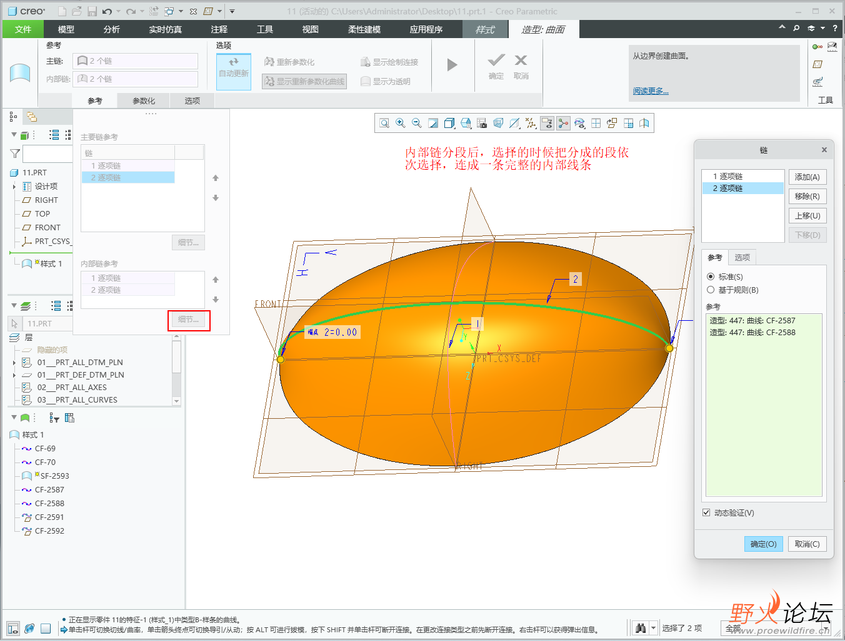The width and height of the screenshot is (845, 641).
Task: Open the 文件 menu
Action: click(x=23, y=29)
